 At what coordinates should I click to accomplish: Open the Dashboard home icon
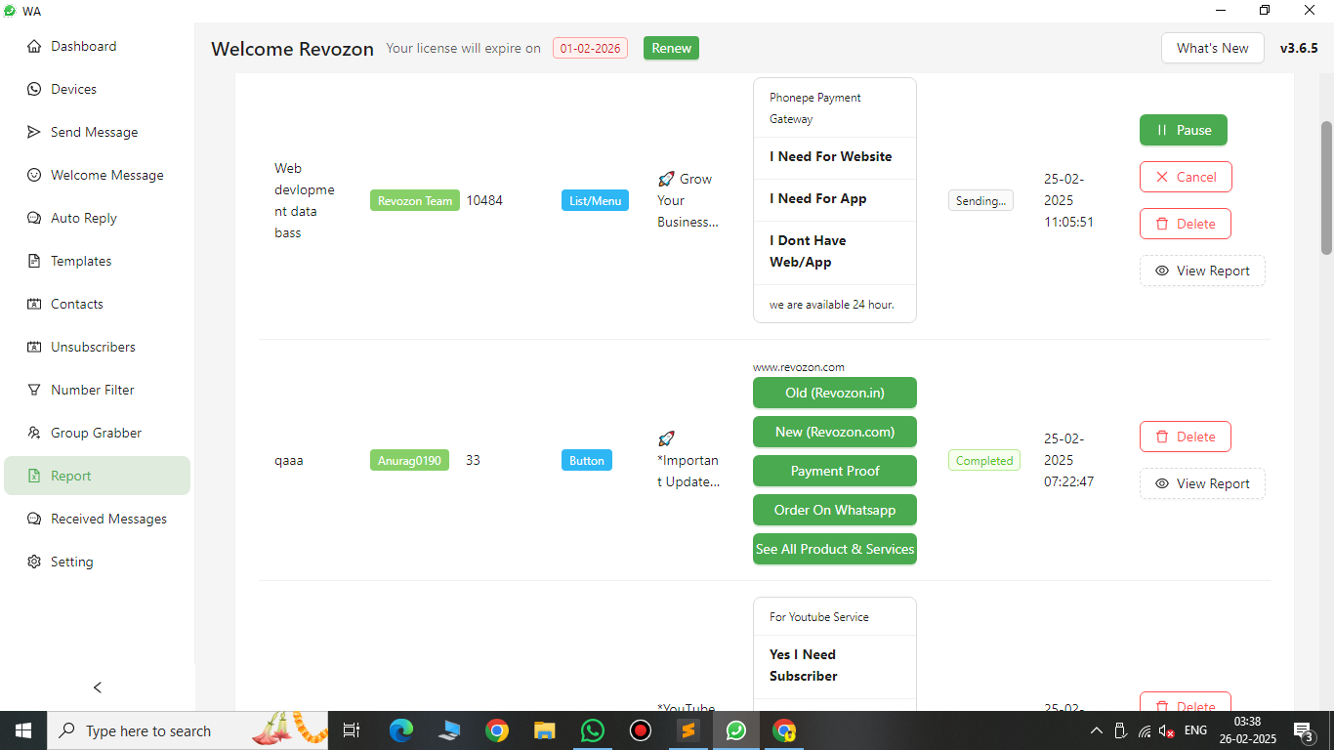click(x=34, y=46)
